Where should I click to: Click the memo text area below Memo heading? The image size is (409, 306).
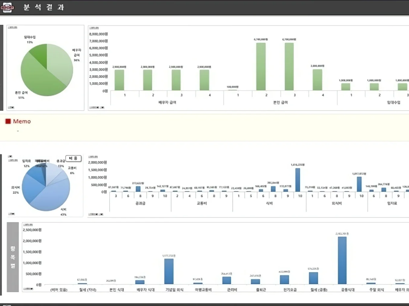pyautogui.click(x=204, y=131)
